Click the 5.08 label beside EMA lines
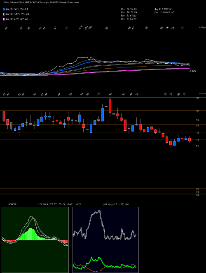This screenshot has height=273, width=206. coord(193,71)
